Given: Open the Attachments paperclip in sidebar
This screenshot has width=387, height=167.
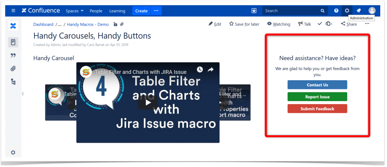Looking at the screenshot, I should pos(13,69).
